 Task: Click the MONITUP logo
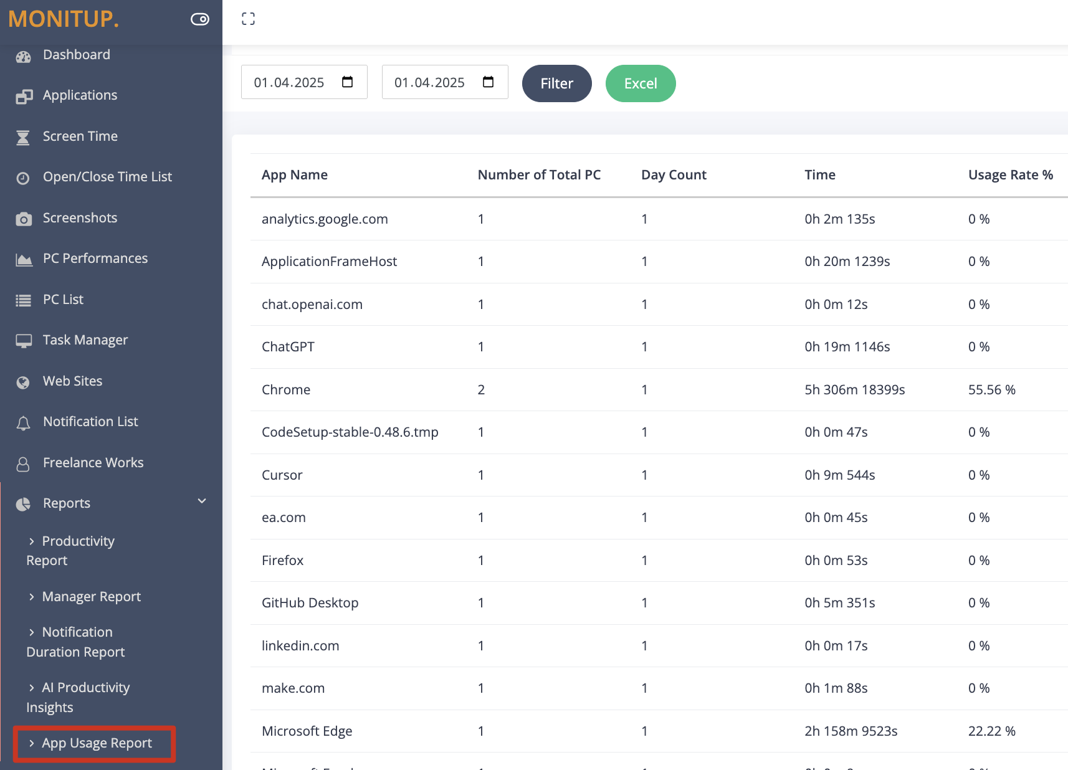64,19
